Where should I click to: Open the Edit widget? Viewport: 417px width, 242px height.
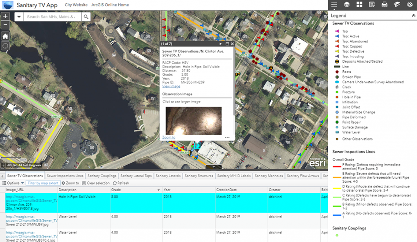point(372,5)
